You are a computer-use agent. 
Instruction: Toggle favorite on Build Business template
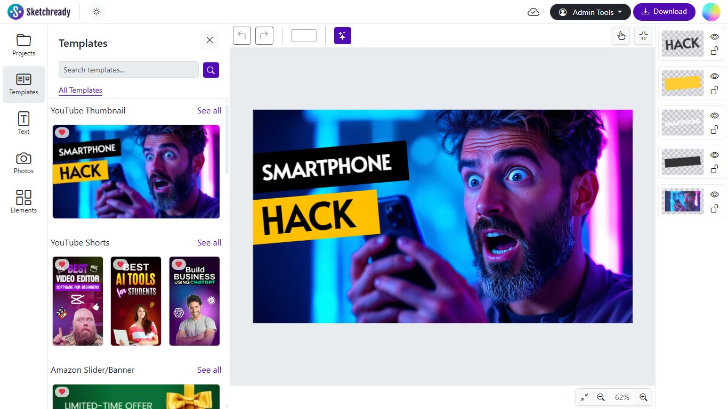pos(179,264)
